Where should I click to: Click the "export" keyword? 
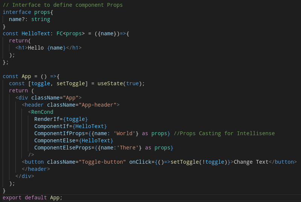(x=12, y=197)
